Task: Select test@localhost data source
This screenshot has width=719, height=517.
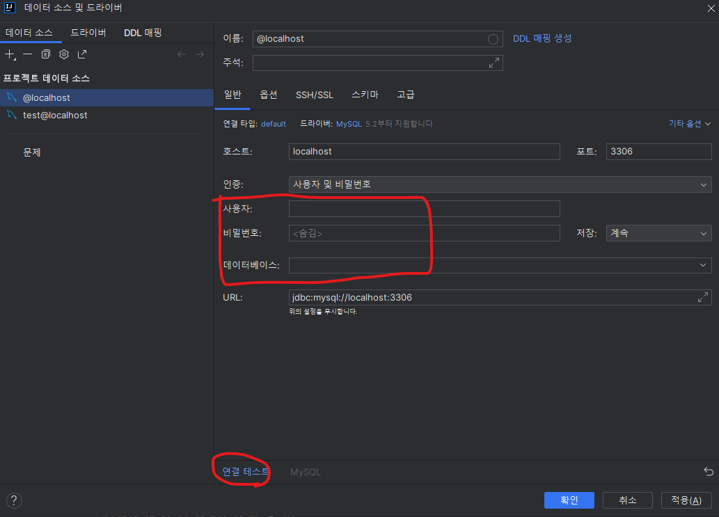Action: (107, 115)
